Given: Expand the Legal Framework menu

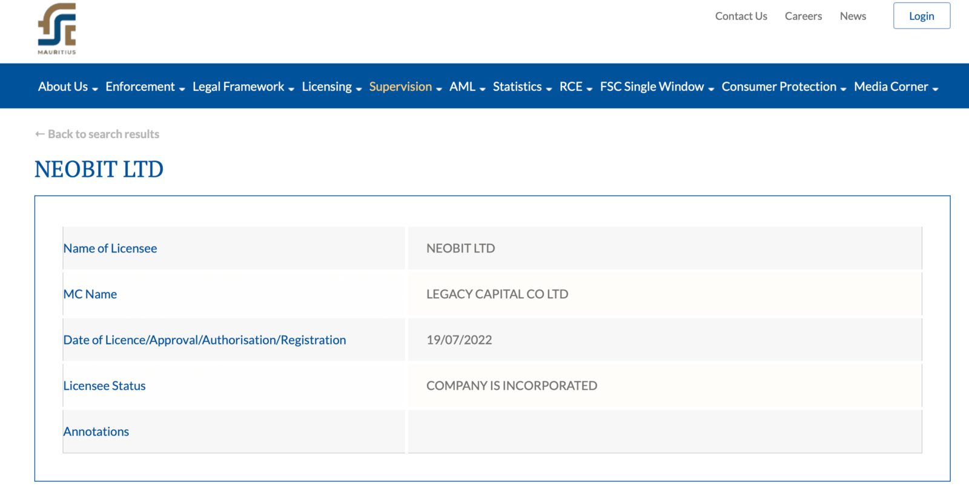Looking at the screenshot, I should (243, 87).
